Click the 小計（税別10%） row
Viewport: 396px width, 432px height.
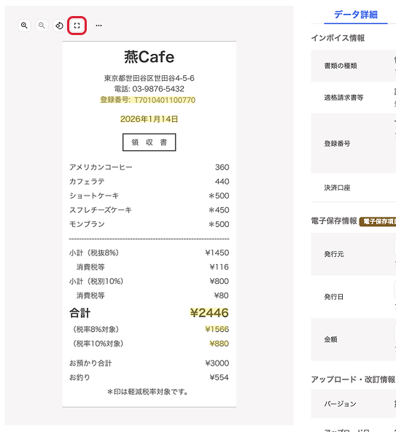(x=149, y=281)
